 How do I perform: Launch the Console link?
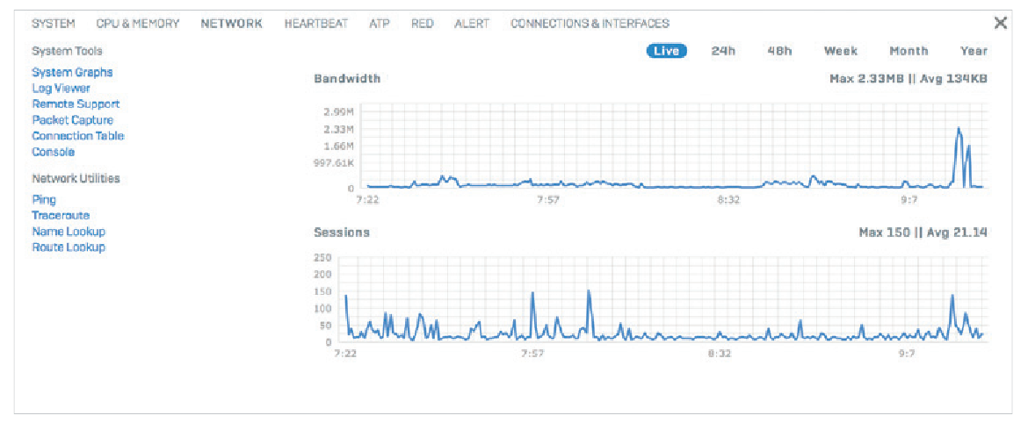(53, 152)
